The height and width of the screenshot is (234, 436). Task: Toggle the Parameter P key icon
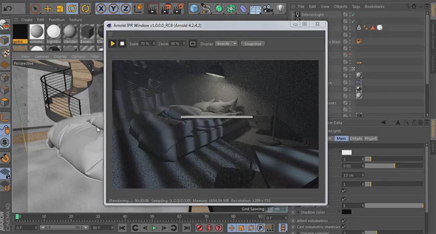click(x=260, y=228)
